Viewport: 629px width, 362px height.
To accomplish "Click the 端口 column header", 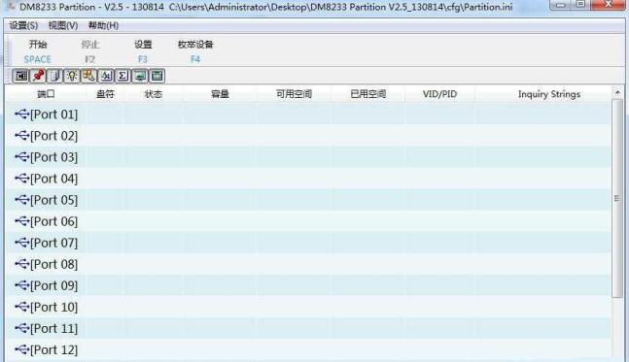I will tap(46, 94).
